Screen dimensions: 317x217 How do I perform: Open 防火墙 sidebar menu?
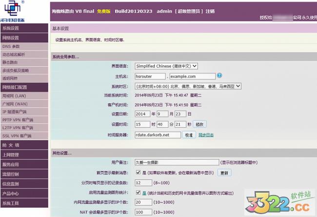point(24,145)
